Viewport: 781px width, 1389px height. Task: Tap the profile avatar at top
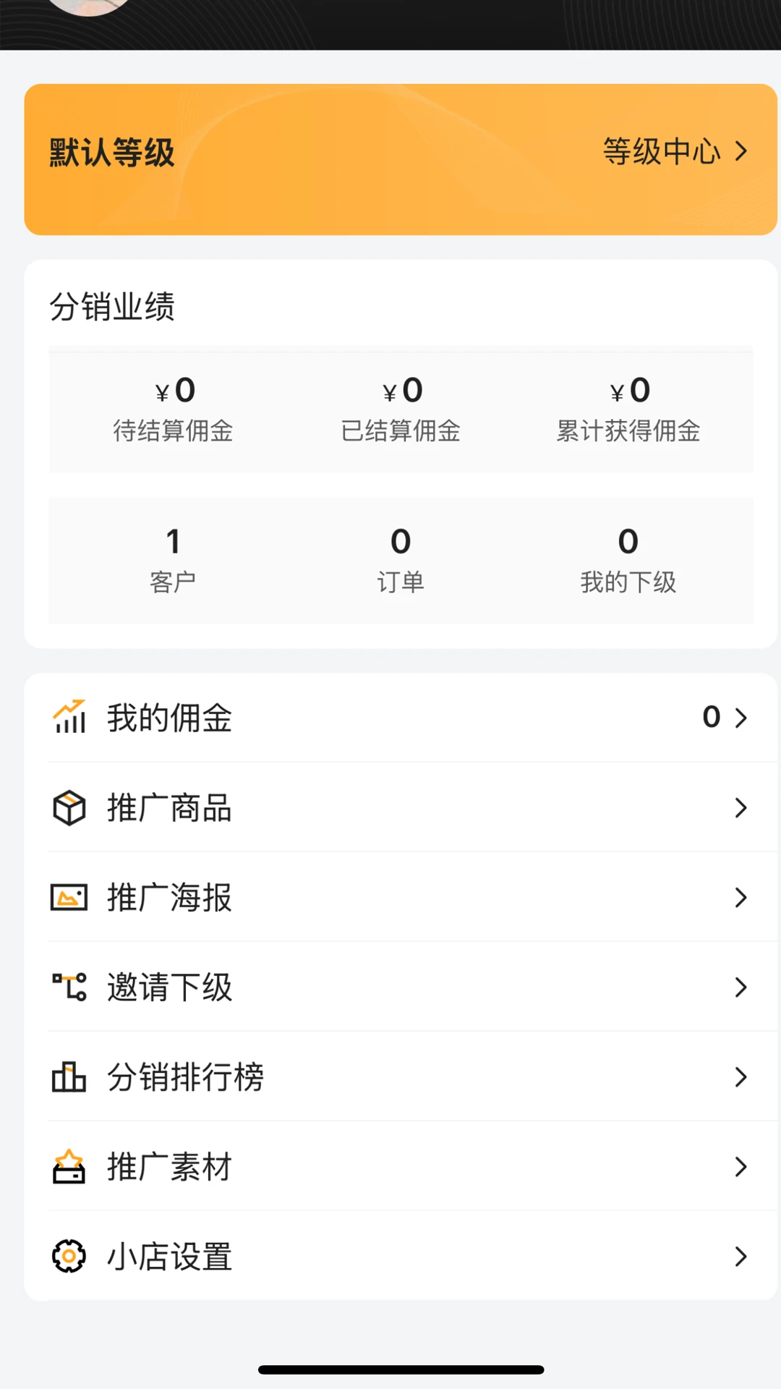(x=88, y=6)
